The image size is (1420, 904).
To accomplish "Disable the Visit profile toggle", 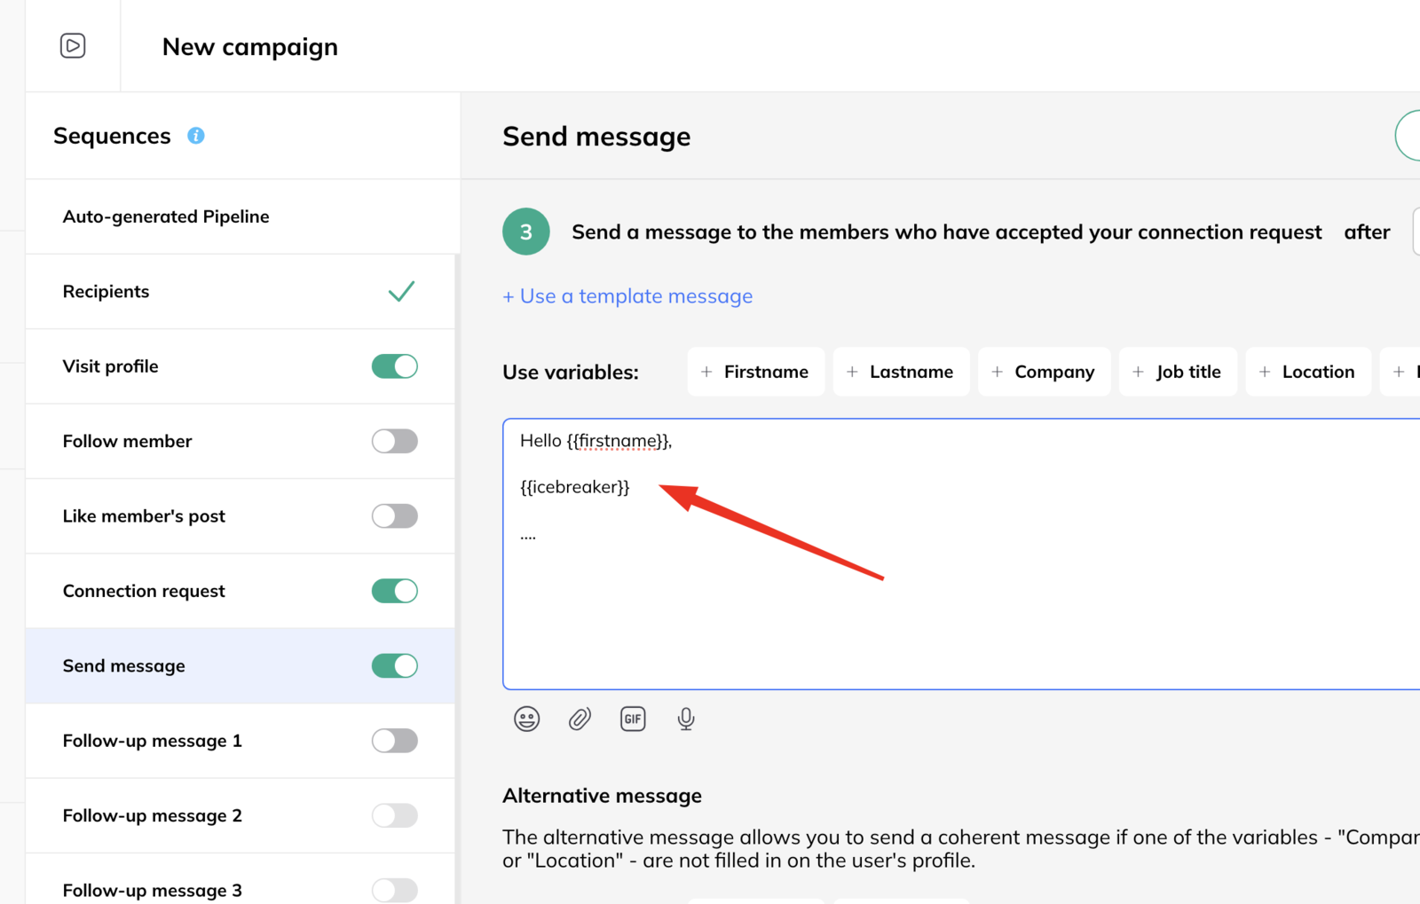I will [395, 366].
